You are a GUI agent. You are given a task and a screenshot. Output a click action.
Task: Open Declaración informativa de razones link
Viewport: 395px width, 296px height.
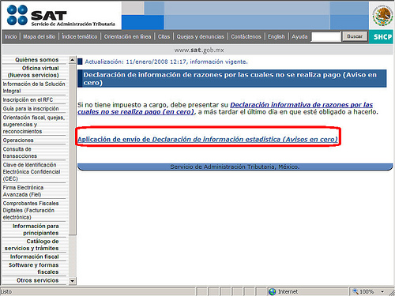(225, 108)
